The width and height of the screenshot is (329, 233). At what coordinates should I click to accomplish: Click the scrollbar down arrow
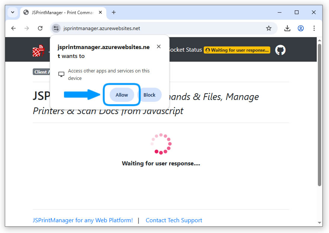coord(319,223)
